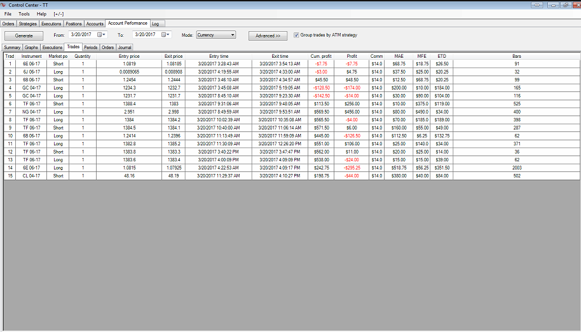Viewport: 581px width, 332px height.
Task: Select trade 1 instrument 6E 06-17
Action: 32,64
